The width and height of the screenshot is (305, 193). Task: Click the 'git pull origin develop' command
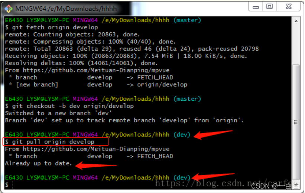click(50, 142)
